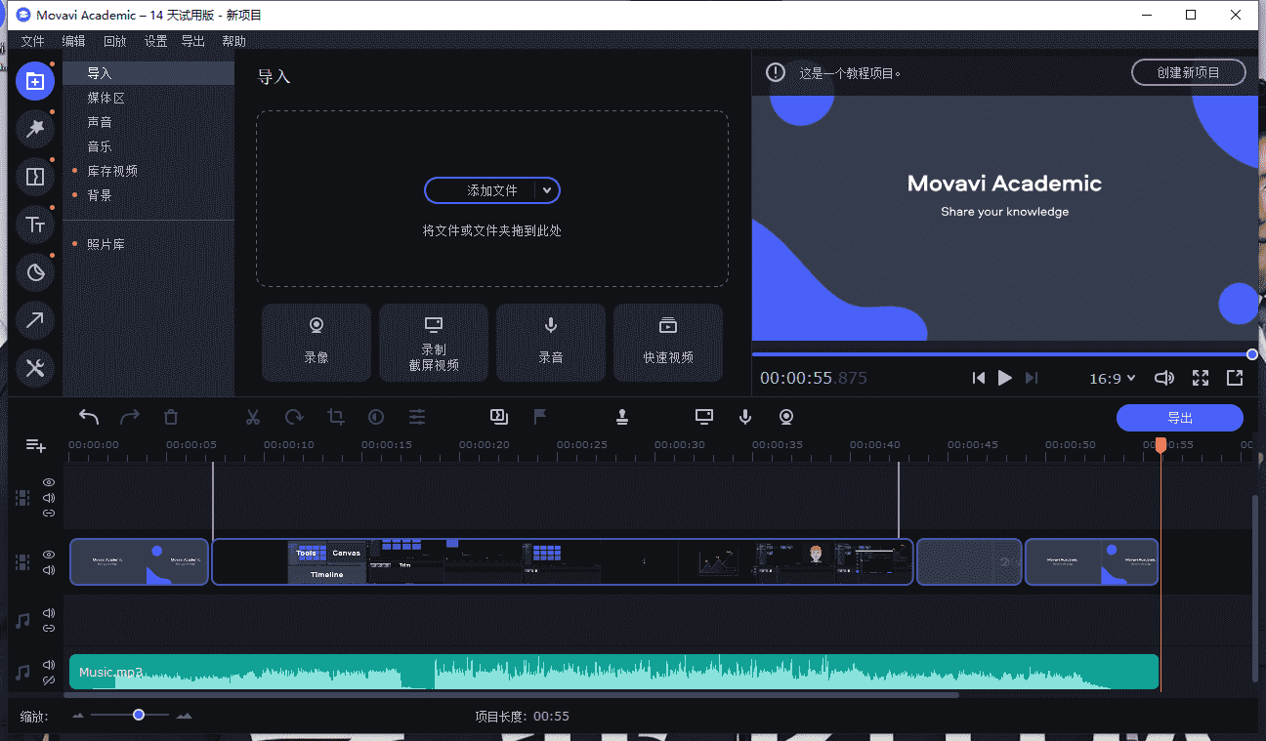Click the 录像 record video button
This screenshot has height=741, width=1266.
(316, 343)
